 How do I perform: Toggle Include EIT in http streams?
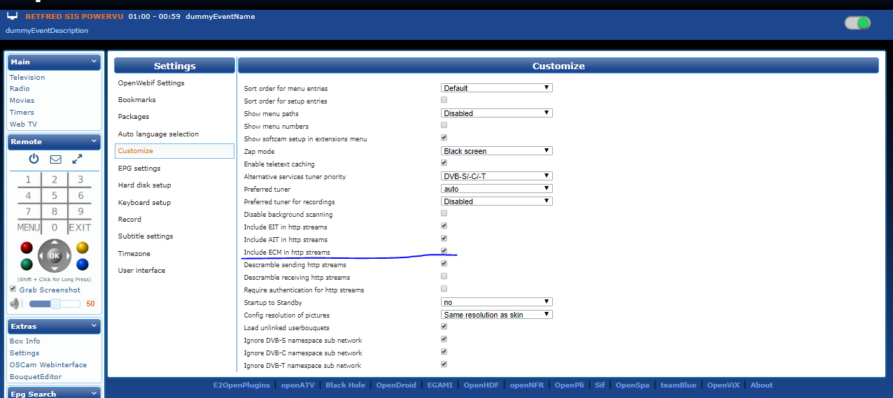point(444,226)
